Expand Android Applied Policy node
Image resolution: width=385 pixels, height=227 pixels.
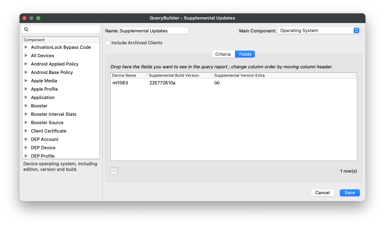pyautogui.click(x=26, y=64)
